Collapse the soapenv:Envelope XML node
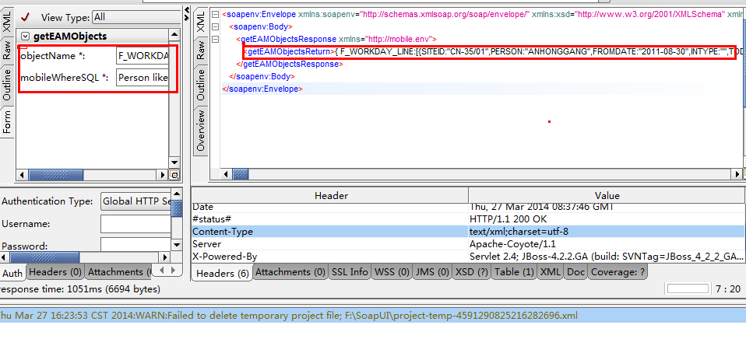The image size is (746, 339). tap(216, 14)
